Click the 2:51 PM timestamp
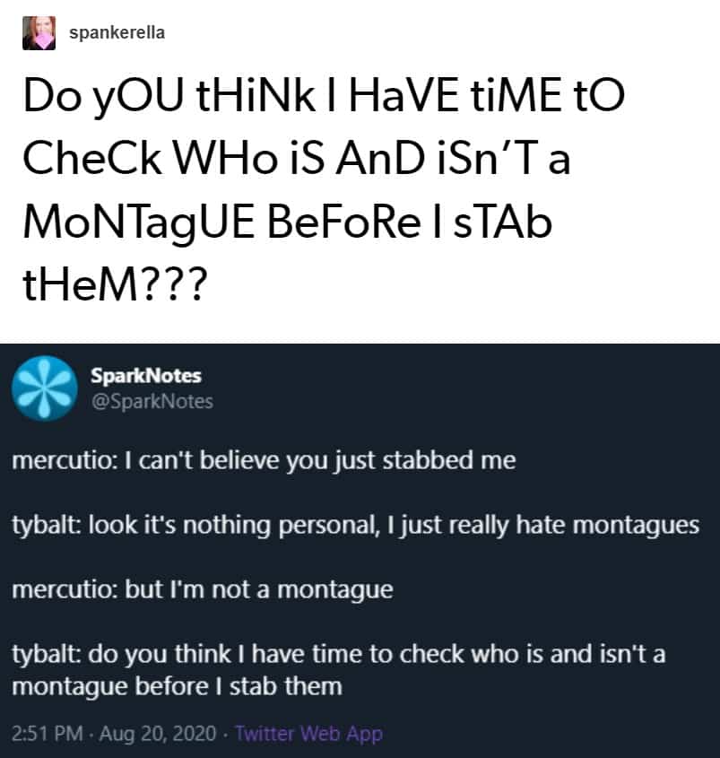This screenshot has height=758, width=720. pyautogui.click(x=47, y=734)
